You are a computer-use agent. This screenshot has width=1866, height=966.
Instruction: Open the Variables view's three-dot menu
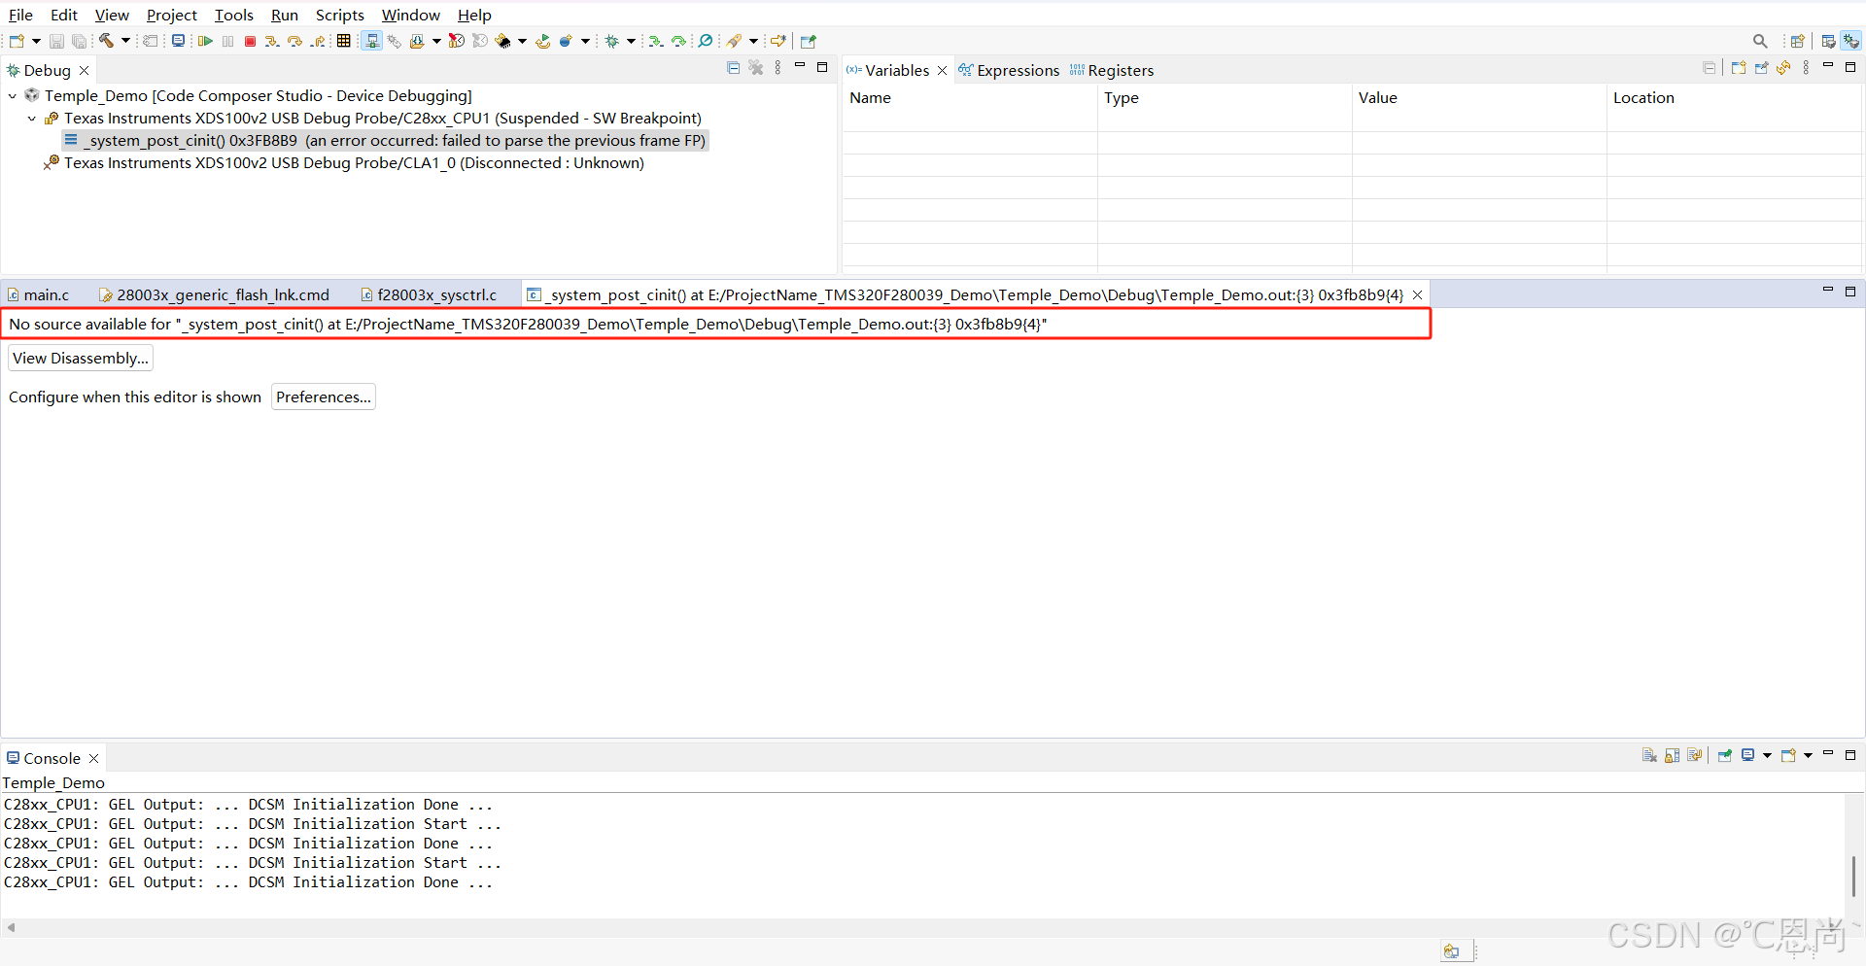pos(1806,68)
